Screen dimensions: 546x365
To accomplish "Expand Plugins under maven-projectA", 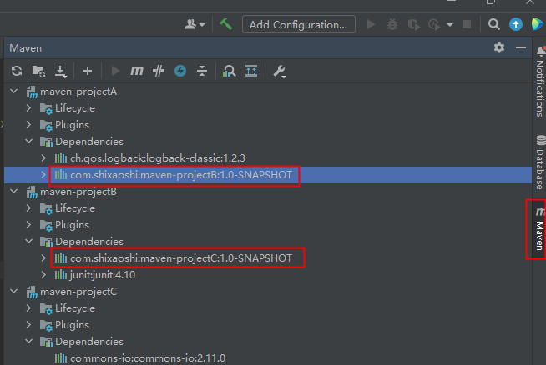I will click(28, 125).
